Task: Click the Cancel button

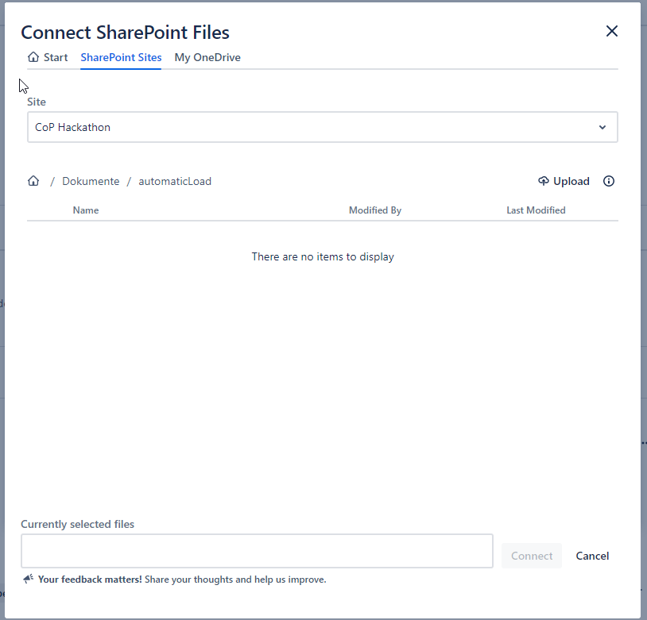Action: click(x=592, y=556)
